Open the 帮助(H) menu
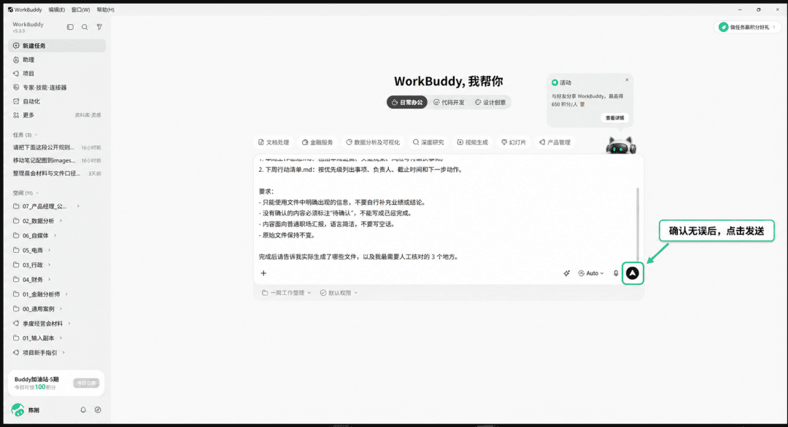This screenshot has height=427, width=788. pos(105,9)
